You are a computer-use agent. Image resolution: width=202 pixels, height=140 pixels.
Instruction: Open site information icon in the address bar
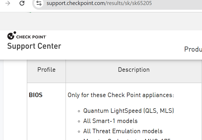click(39, 3)
